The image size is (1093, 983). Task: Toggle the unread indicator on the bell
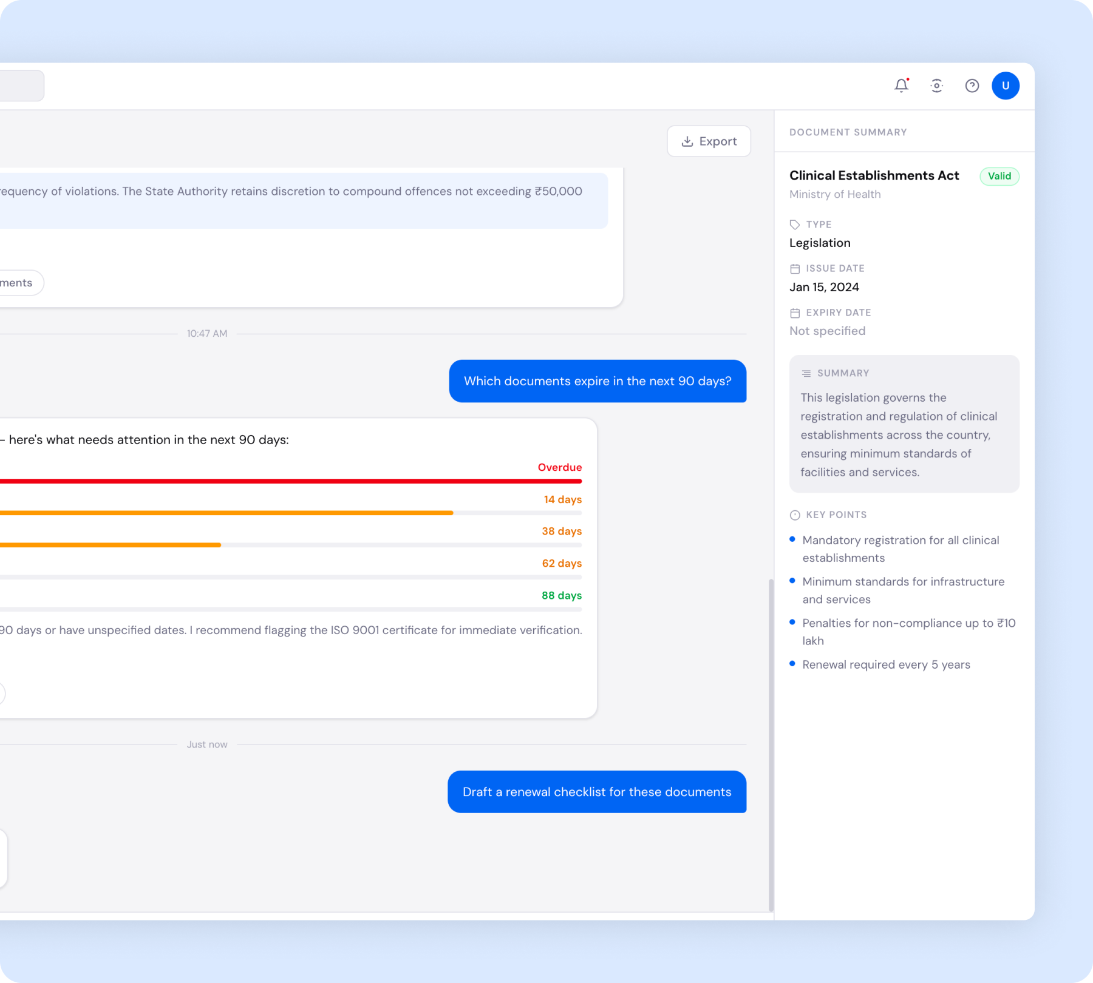[907, 79]
